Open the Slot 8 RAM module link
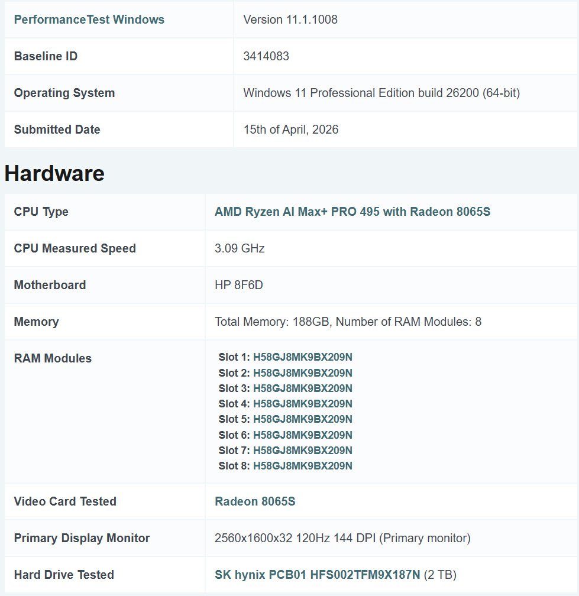 pyautogui.click(x=303, y=466)
